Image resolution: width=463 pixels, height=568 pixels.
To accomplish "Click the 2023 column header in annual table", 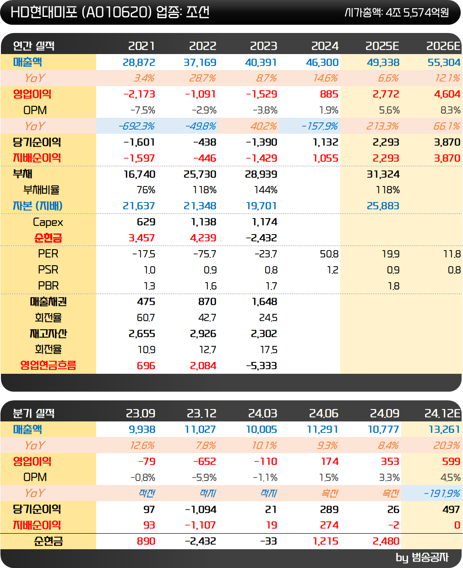I will pyautogui.click(x=263, y=46).
